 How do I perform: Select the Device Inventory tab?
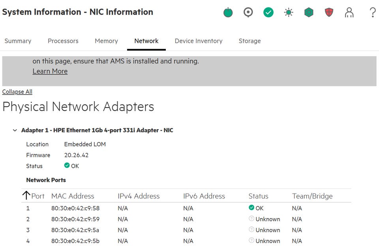tap(199, 41)
